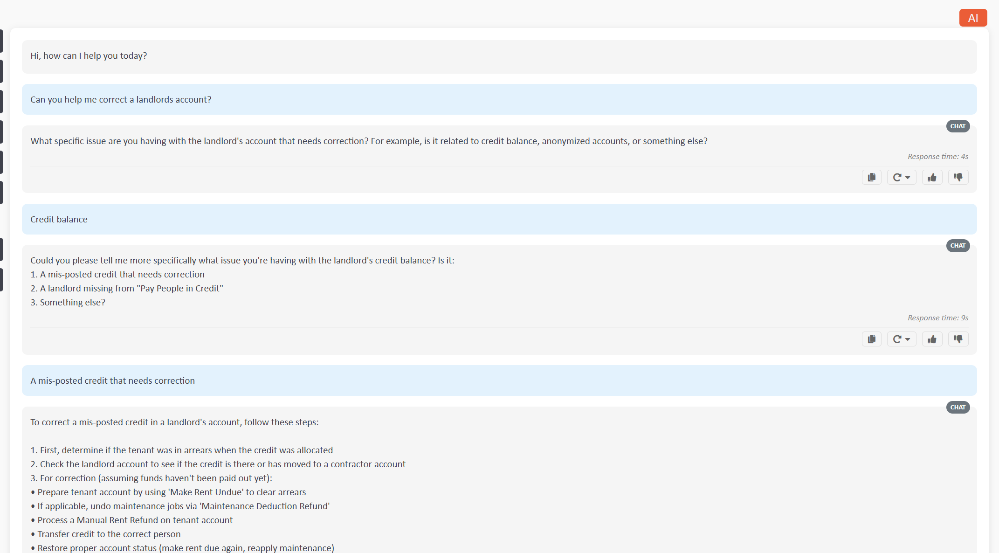Image resolution: width=999 pixels, height=553 pixels.
Task: Click bullet 'Transfer credit to the correct person'
Action: pos(105,534)
